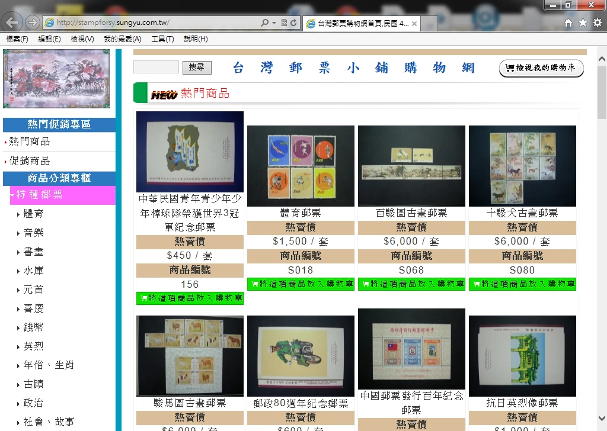Viewport: 607px width, 431px height.
Task: Click the address bar search magnifier icon
Action: [264, 23]
